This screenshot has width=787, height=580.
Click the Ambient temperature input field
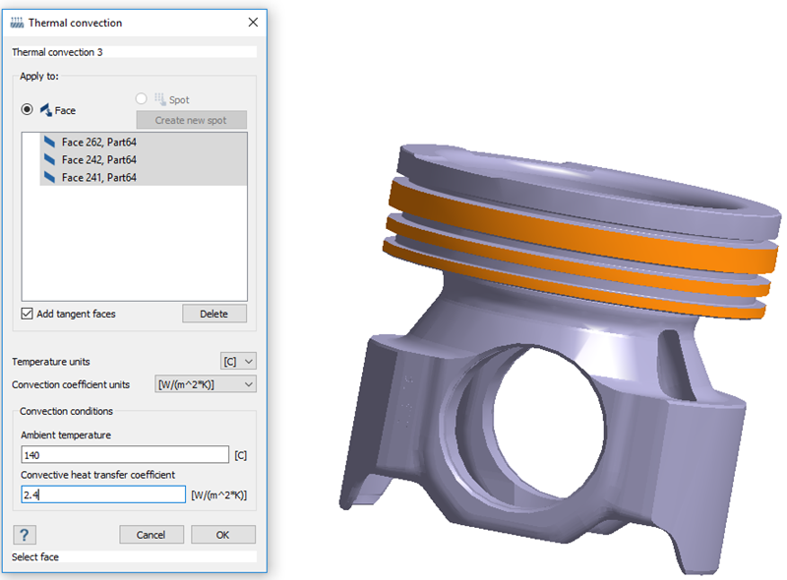click(124, 454)
